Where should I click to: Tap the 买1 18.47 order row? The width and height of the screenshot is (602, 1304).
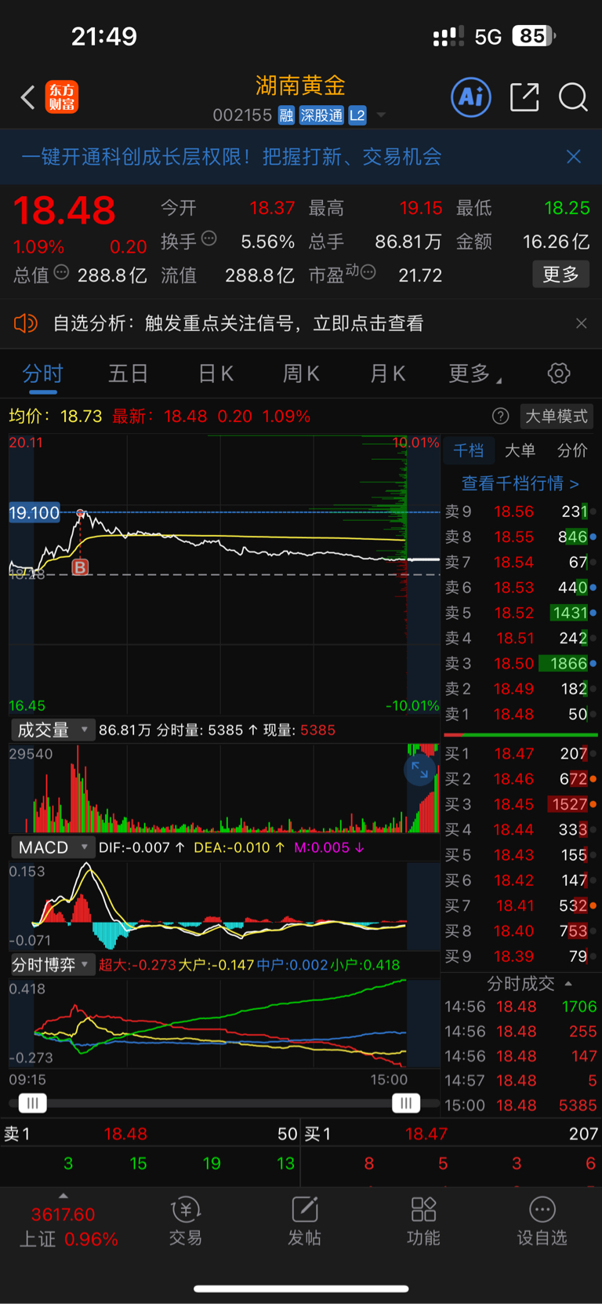[520, 754]
